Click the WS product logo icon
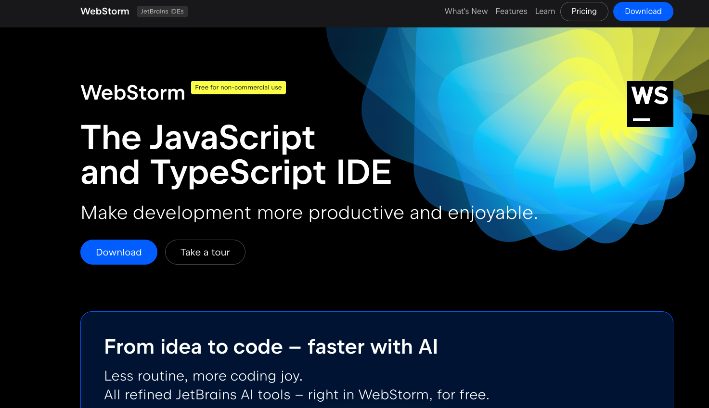This screenshot has width=709, height=408. tap(650, 104)
